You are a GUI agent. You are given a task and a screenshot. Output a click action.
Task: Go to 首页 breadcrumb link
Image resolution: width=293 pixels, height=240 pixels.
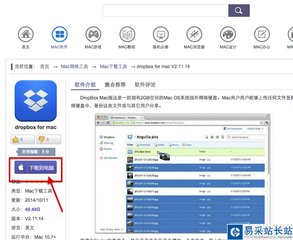pyautogui.click(x=44, y=67)
